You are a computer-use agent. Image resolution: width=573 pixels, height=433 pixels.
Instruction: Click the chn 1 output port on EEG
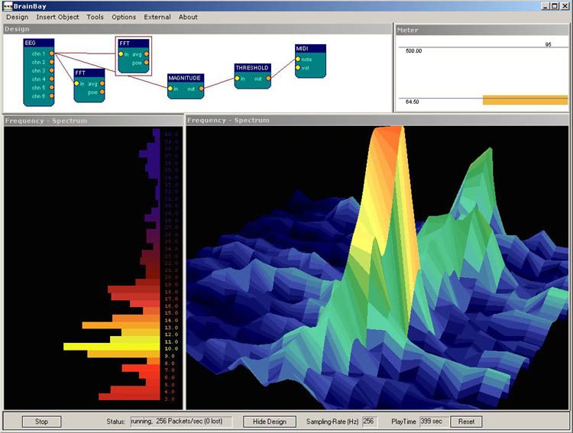click(51, 53)
